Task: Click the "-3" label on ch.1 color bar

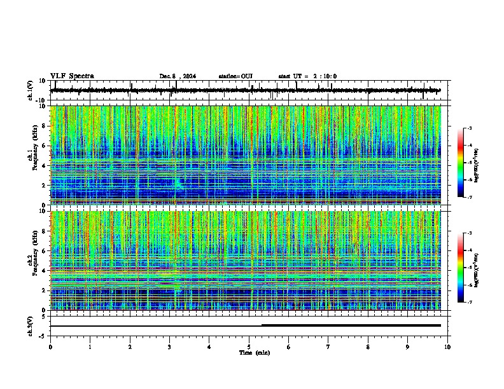Action: coord(469,128)
